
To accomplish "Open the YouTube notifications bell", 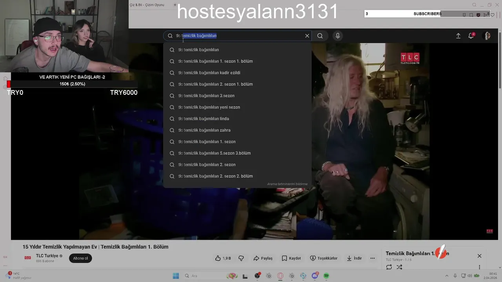I will [471, 36].
